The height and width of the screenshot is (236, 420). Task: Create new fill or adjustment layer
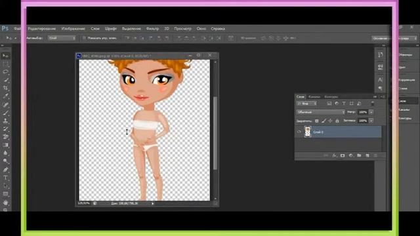(350, 155)
